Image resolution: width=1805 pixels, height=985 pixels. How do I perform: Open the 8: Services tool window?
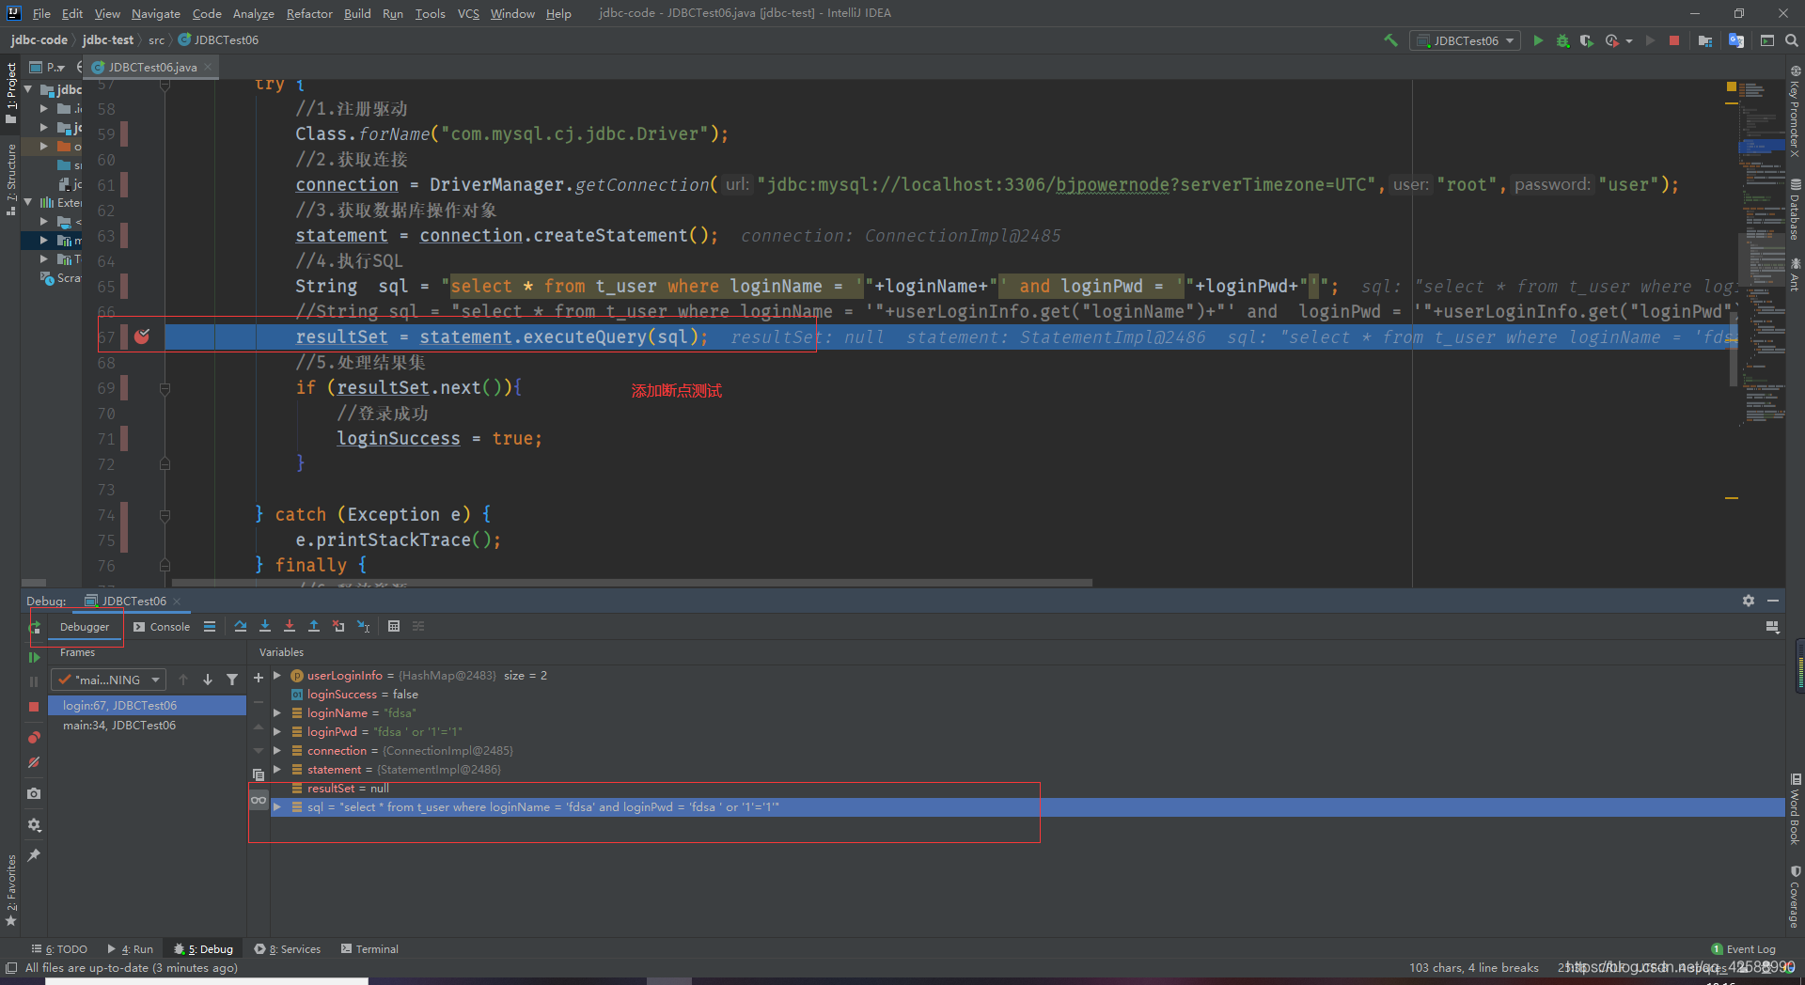click(288, 949)
